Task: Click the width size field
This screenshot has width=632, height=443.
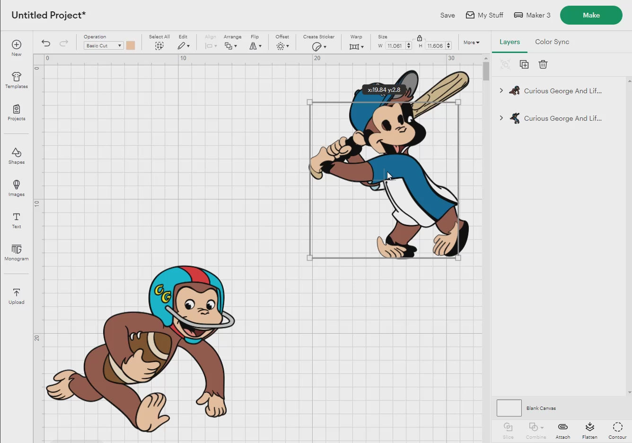Action: 395,46
